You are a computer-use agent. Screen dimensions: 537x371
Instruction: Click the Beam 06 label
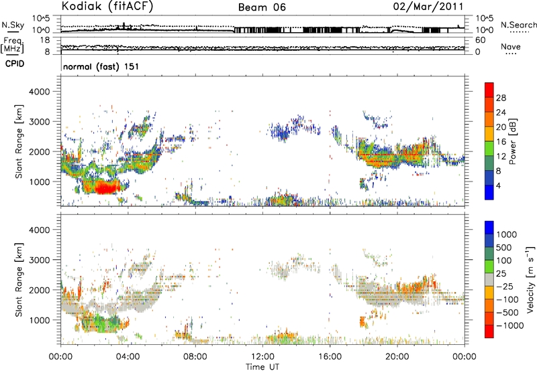[x=262, y=7]
